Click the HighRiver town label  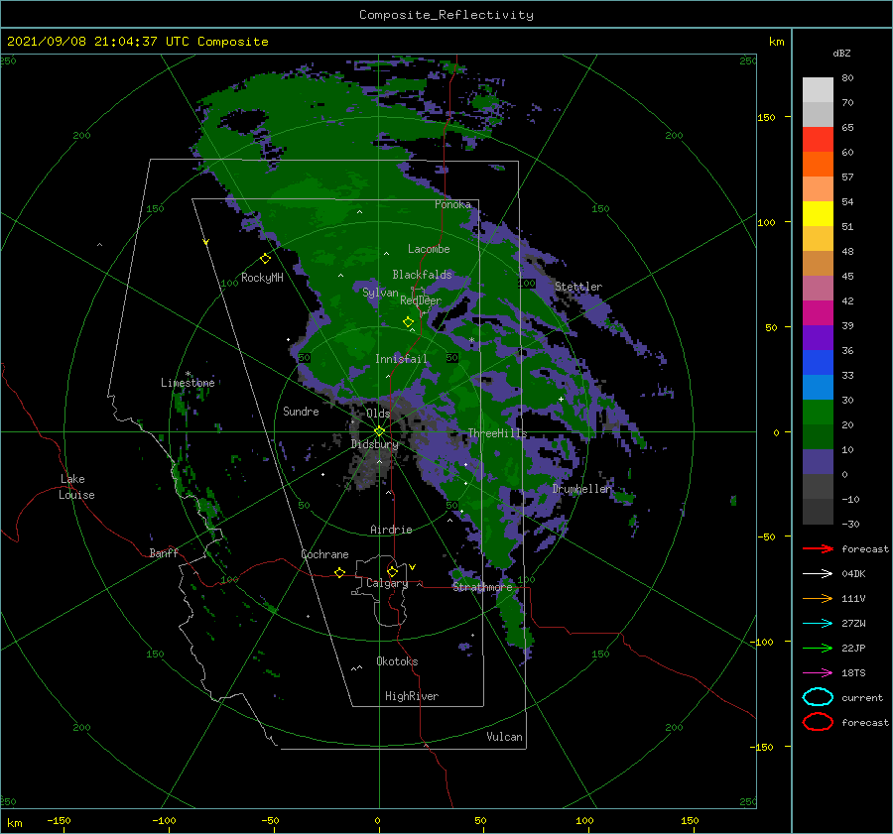[412, 696]
